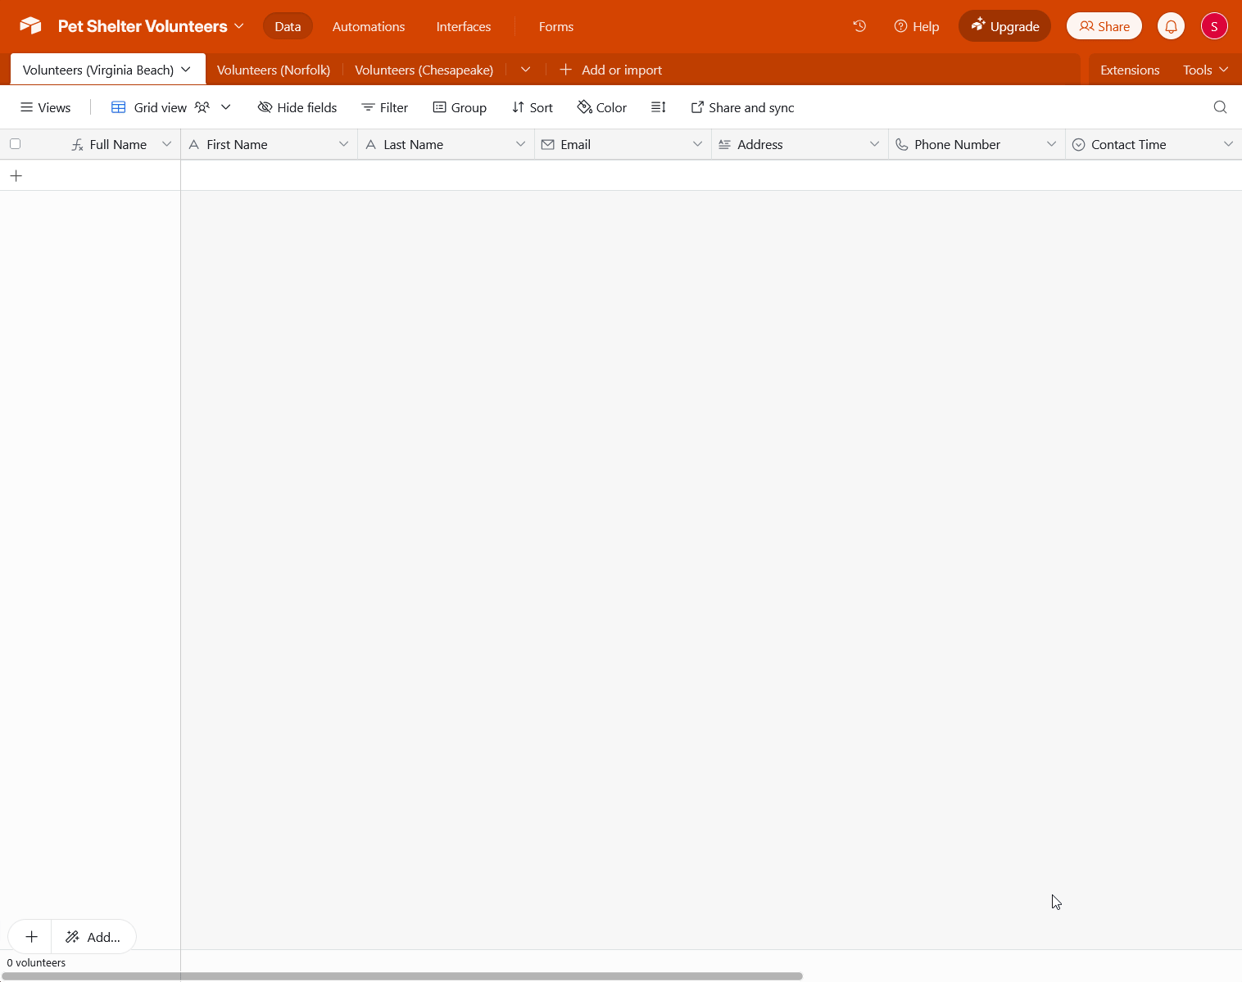Switch to the Volunteers (Norfolk) table tab
Image resolution: width=1242 pixels, height=982 pixels.
coord(274,70)
